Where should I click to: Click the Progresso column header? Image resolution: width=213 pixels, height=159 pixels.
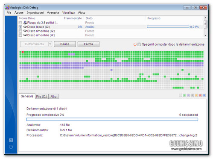(154, 18)
